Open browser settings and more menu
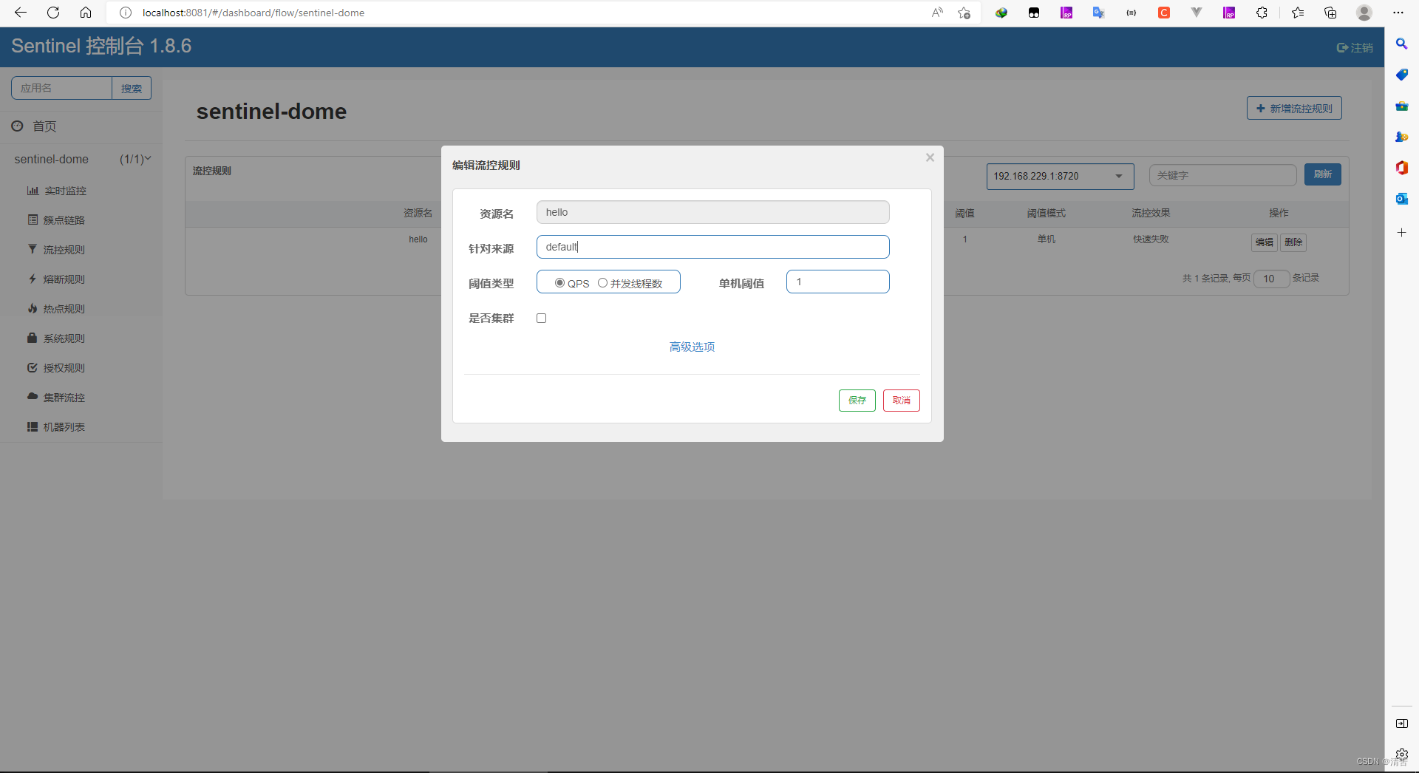1419x773 pixels. pos(1398,13)
